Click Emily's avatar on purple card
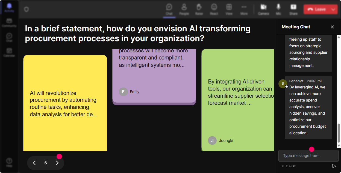Image resolution: width=341 pixels, height=173 pixels. pos(123,92)
